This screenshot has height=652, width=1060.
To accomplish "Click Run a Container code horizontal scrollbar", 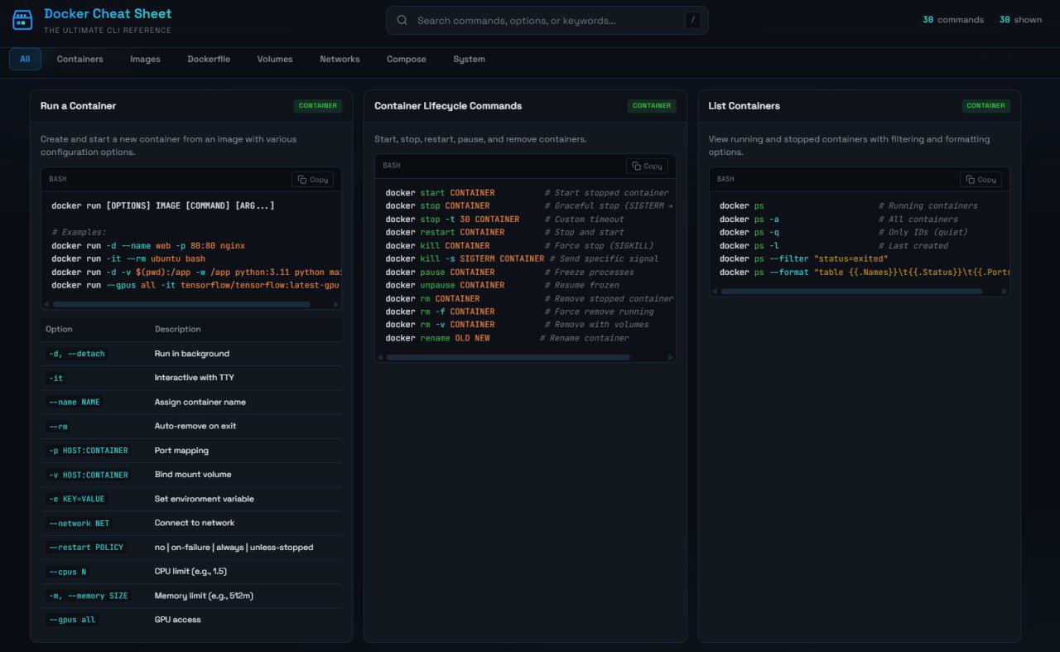I will (x=182, y=304).
